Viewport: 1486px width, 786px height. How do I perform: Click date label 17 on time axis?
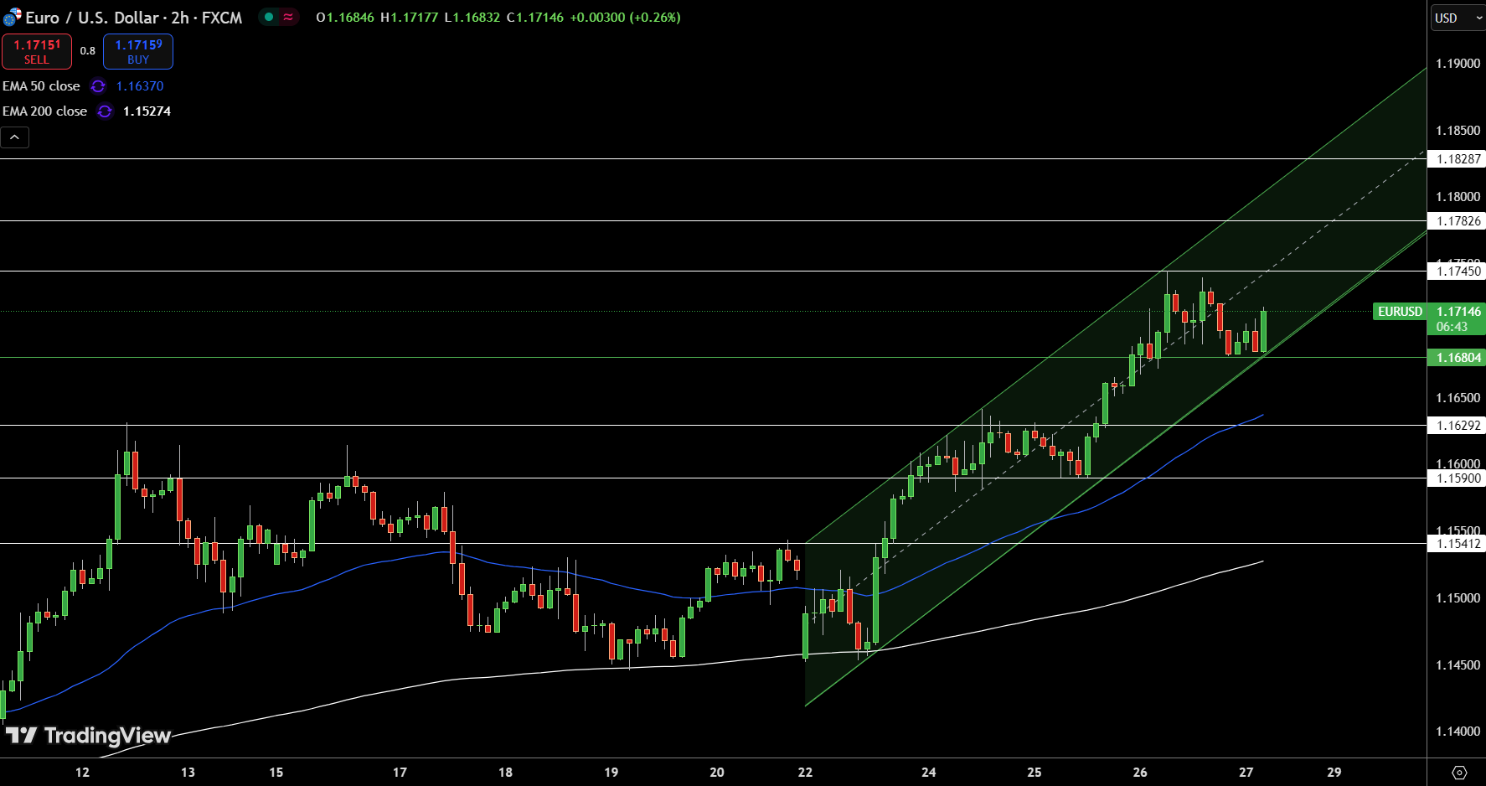point(400,773)
